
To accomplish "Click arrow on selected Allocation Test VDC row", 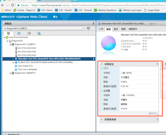I will [x=94, y=59].
